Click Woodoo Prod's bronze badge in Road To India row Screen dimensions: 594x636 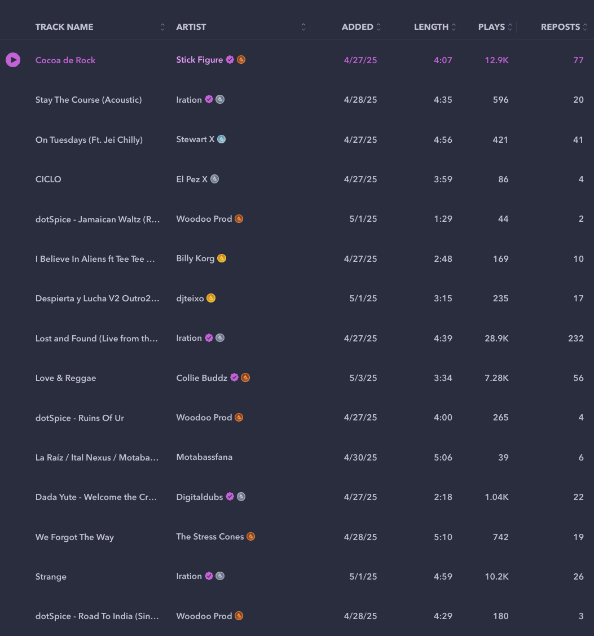click(x=239, y=616)
